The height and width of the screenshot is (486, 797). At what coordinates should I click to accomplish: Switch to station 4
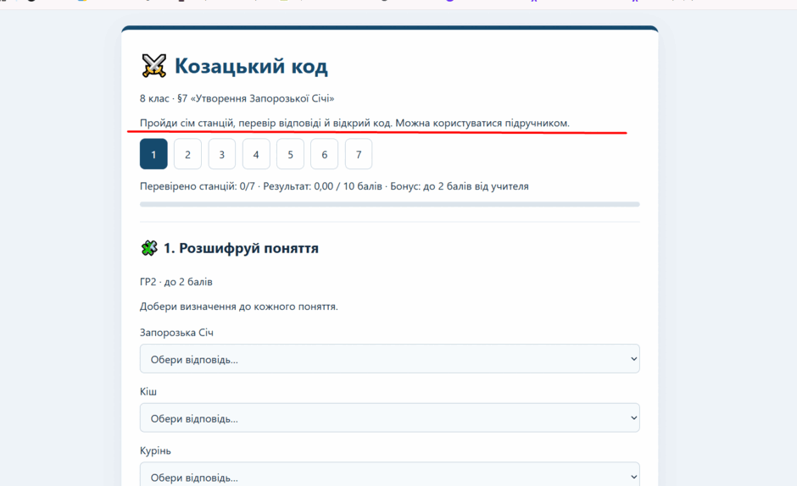point(256,154)
